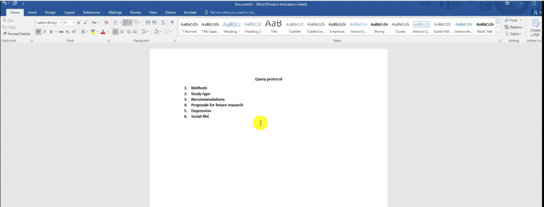
Task: Open Borders dropdown arrow
Action: click(x=172, y=31)
